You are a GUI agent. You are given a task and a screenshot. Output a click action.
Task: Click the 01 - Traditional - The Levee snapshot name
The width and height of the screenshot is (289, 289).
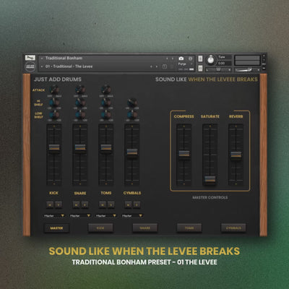click(x=69, y=66)
